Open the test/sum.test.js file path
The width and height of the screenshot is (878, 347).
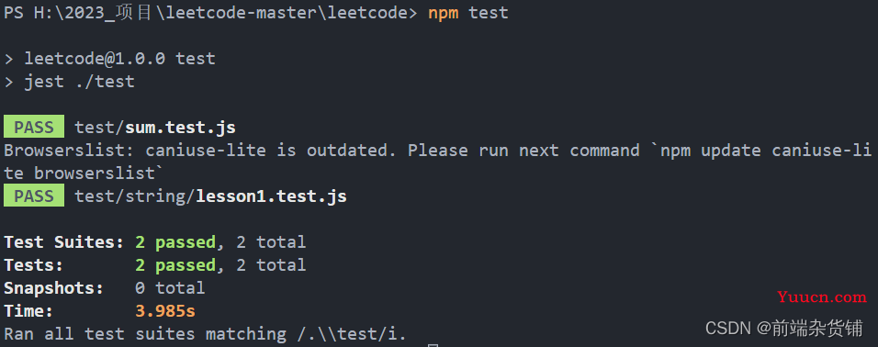coord(155,128)
